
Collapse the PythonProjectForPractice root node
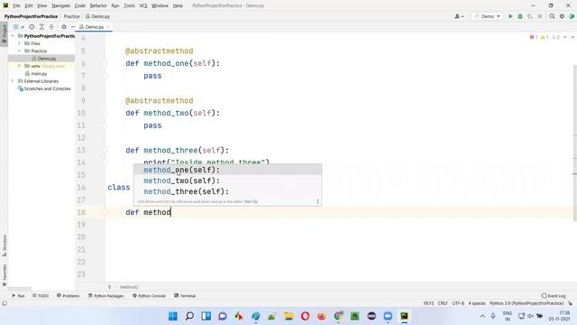coord(13,36)
